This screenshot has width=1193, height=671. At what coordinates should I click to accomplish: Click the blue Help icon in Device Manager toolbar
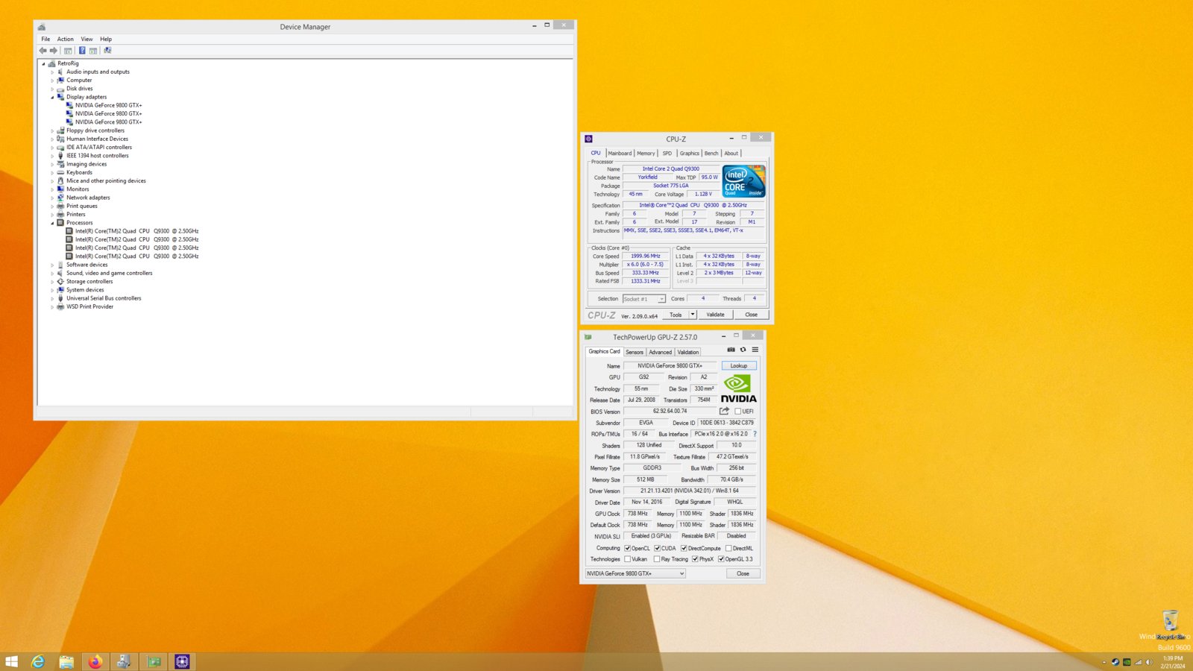(x=82, y=51)
